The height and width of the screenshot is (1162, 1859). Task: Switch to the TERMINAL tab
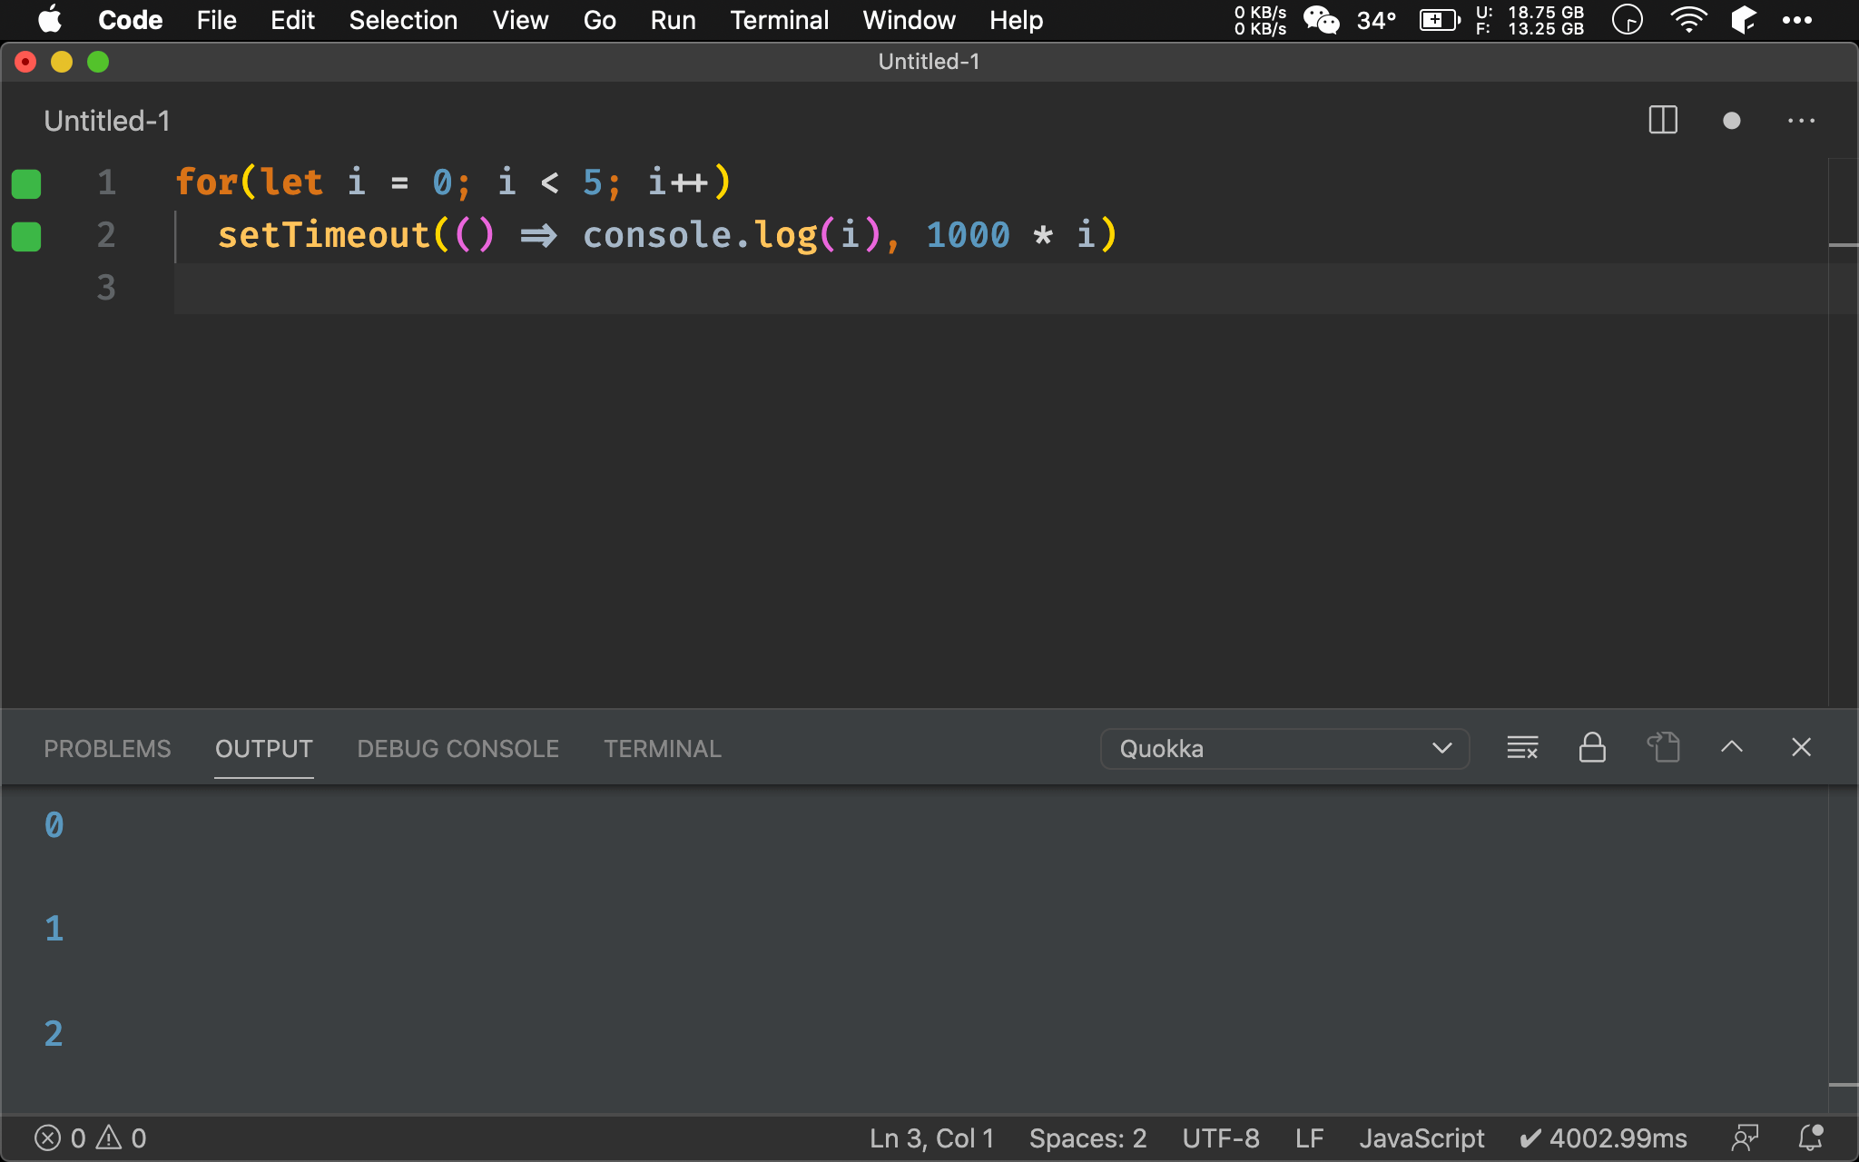[x=663, y=749]
